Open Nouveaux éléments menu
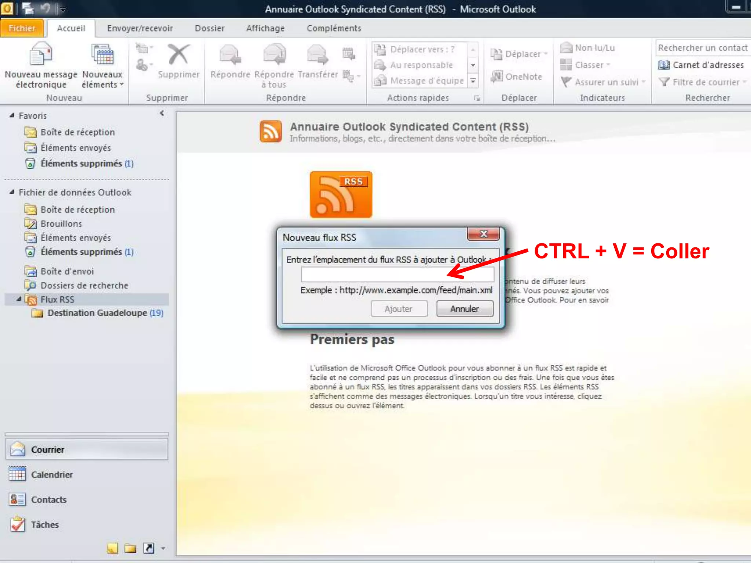Screen dimensions: 751x563 (x=102, y=66)
